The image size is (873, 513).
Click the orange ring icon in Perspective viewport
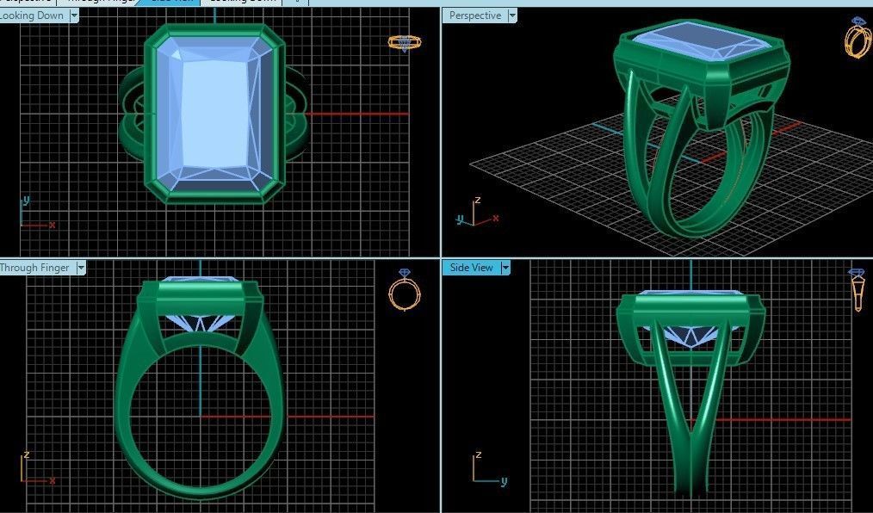(858, 37)
